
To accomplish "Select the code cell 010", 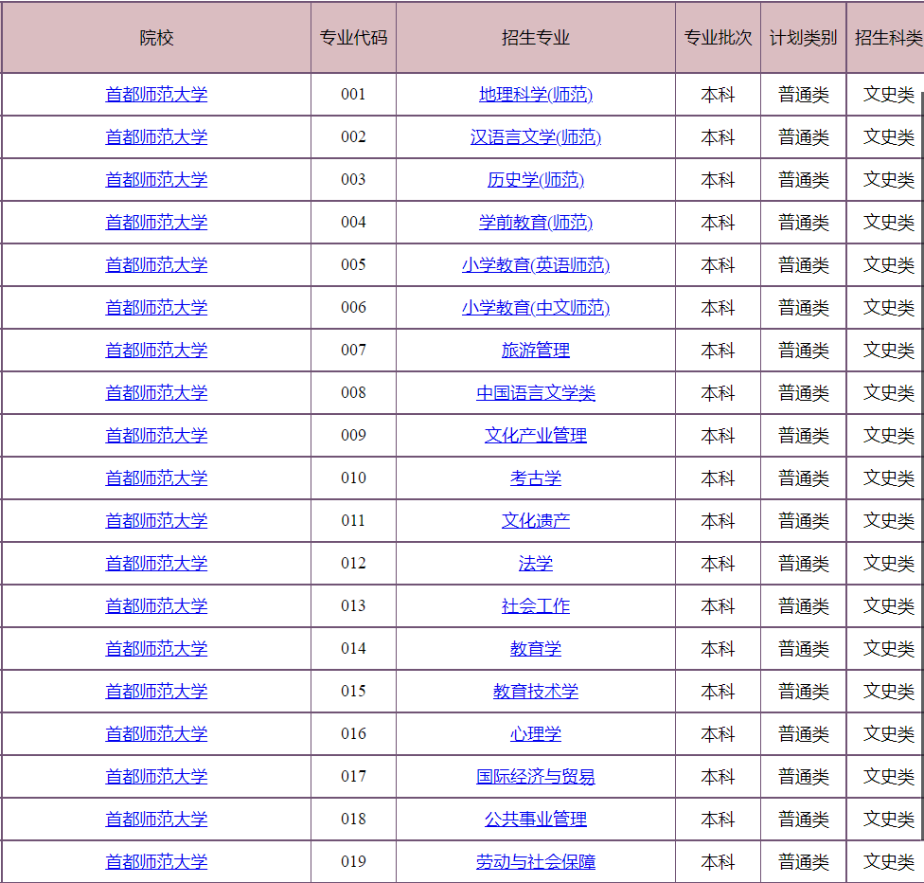I will [353, 478].
